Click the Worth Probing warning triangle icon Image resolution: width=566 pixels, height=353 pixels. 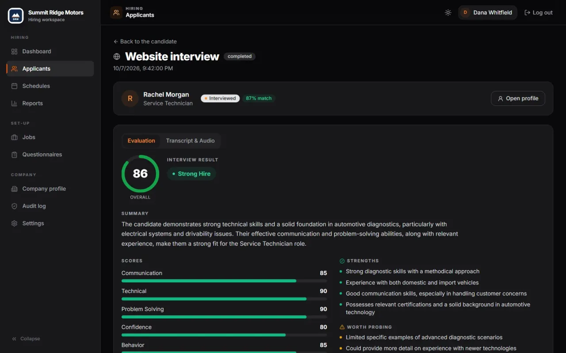(342, 327)
